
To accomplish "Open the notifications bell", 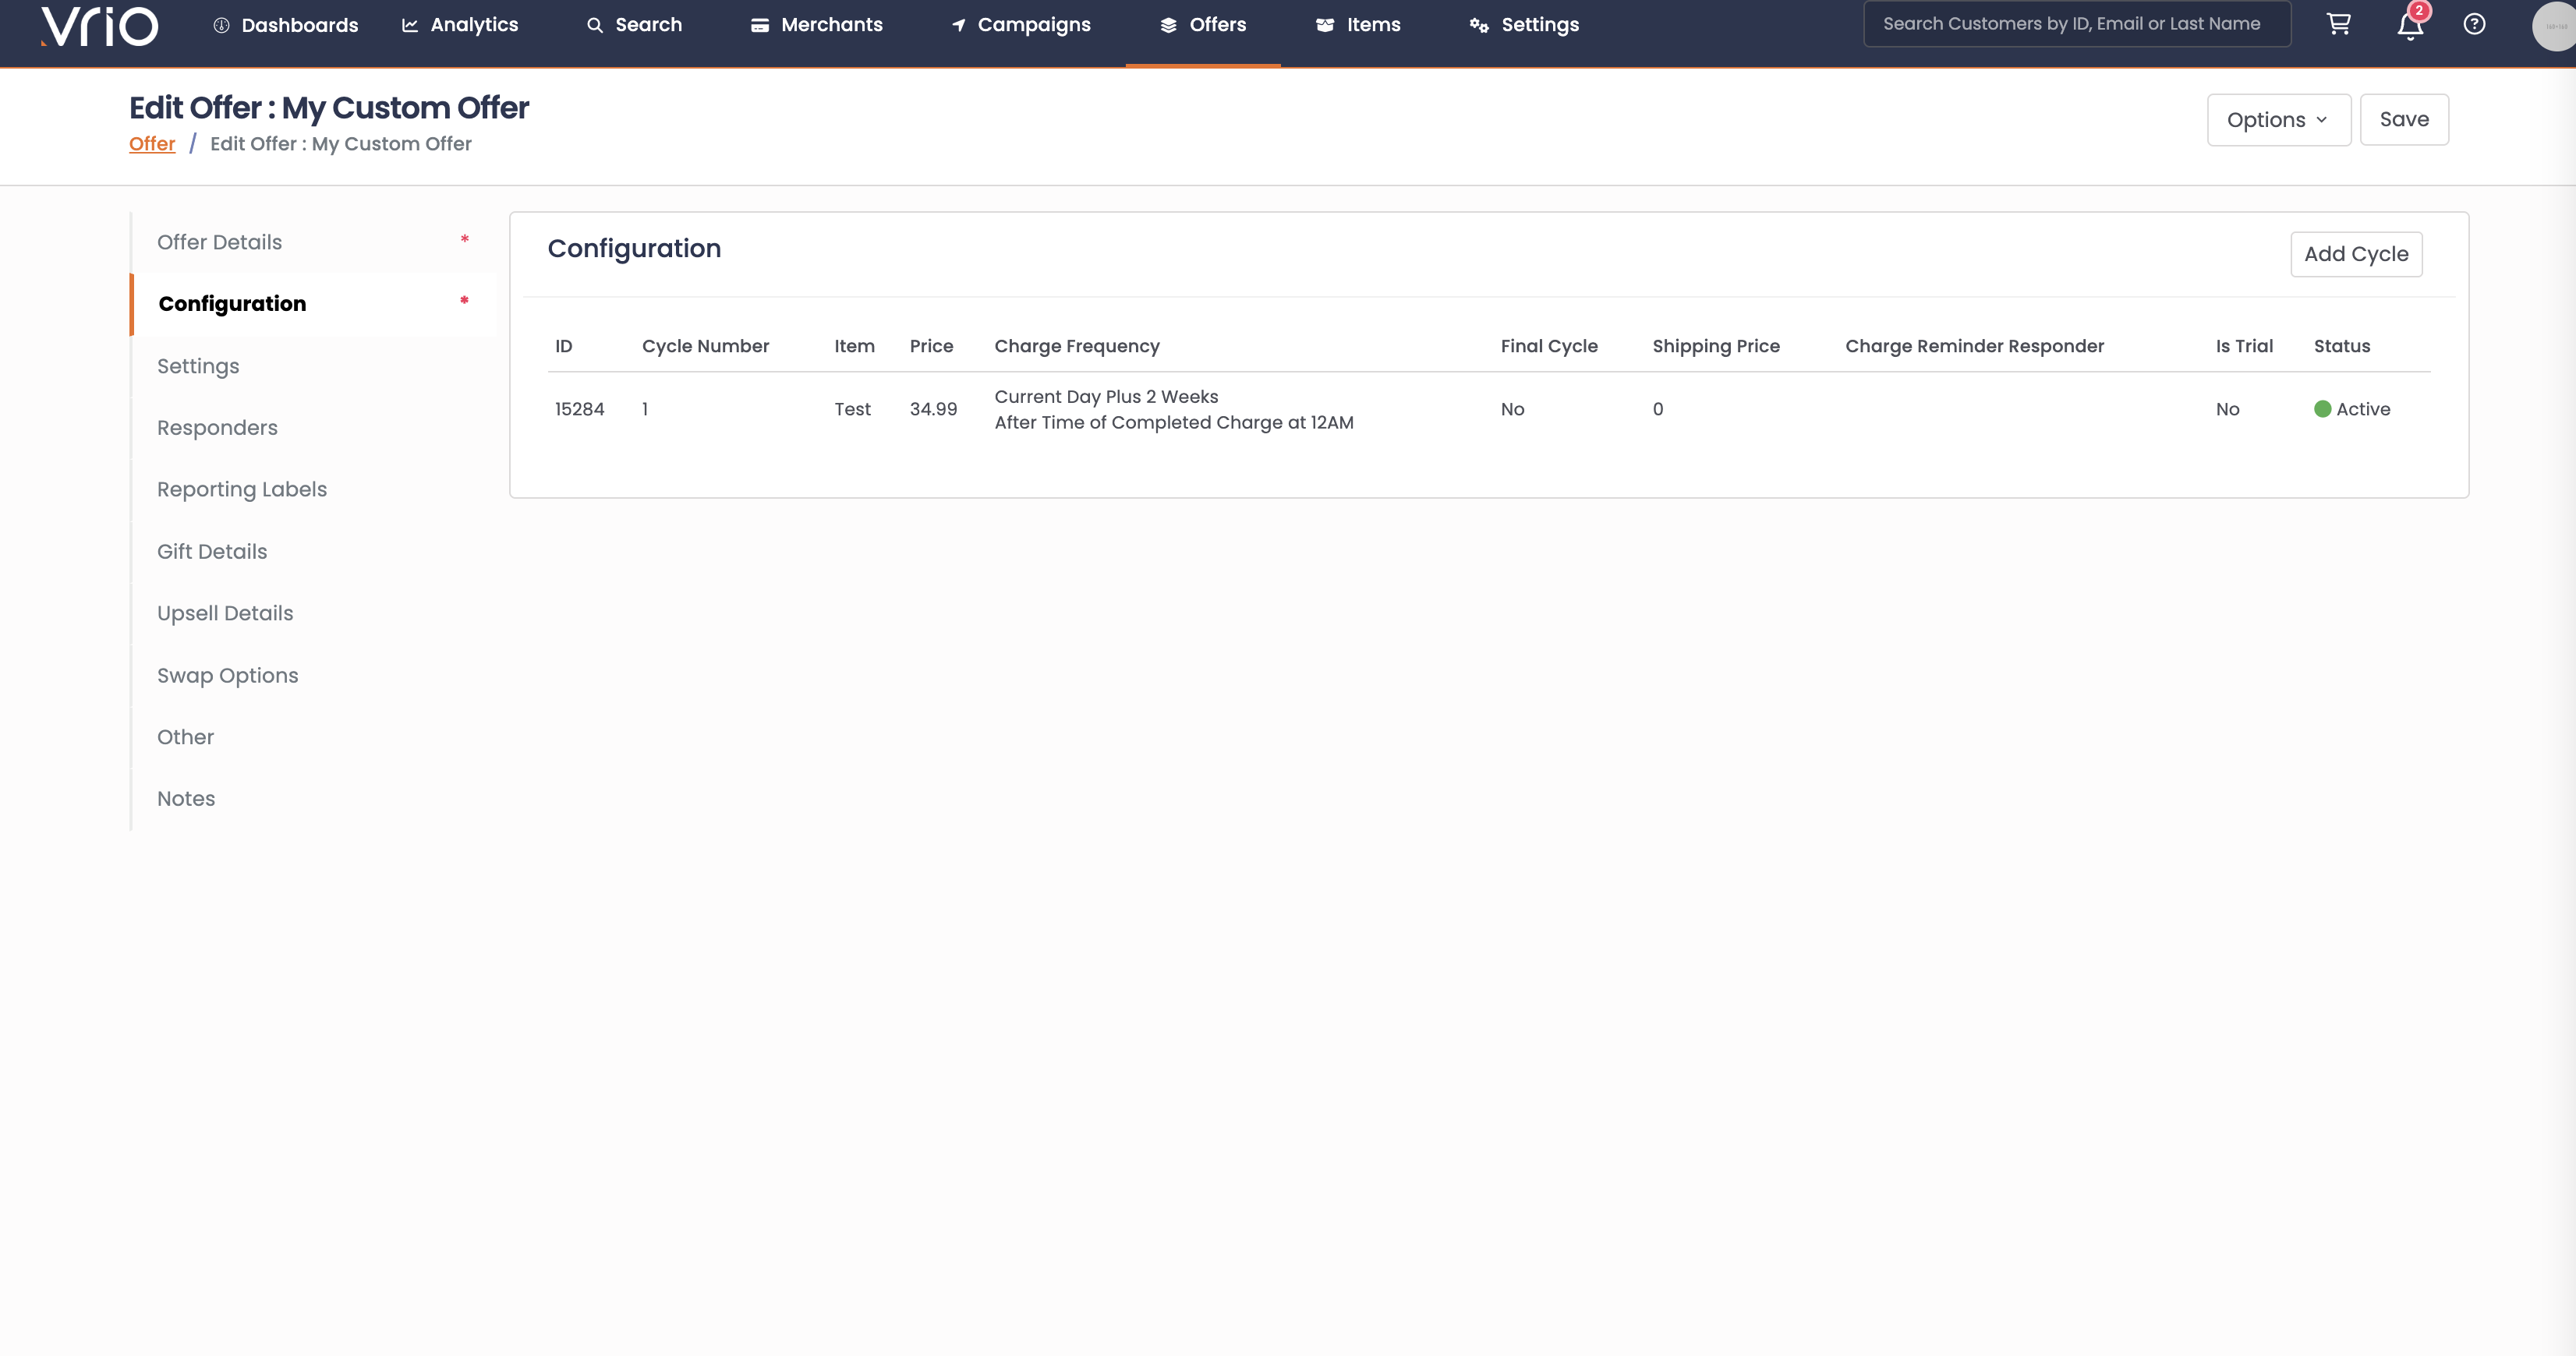I will [x=2410, y=25].
